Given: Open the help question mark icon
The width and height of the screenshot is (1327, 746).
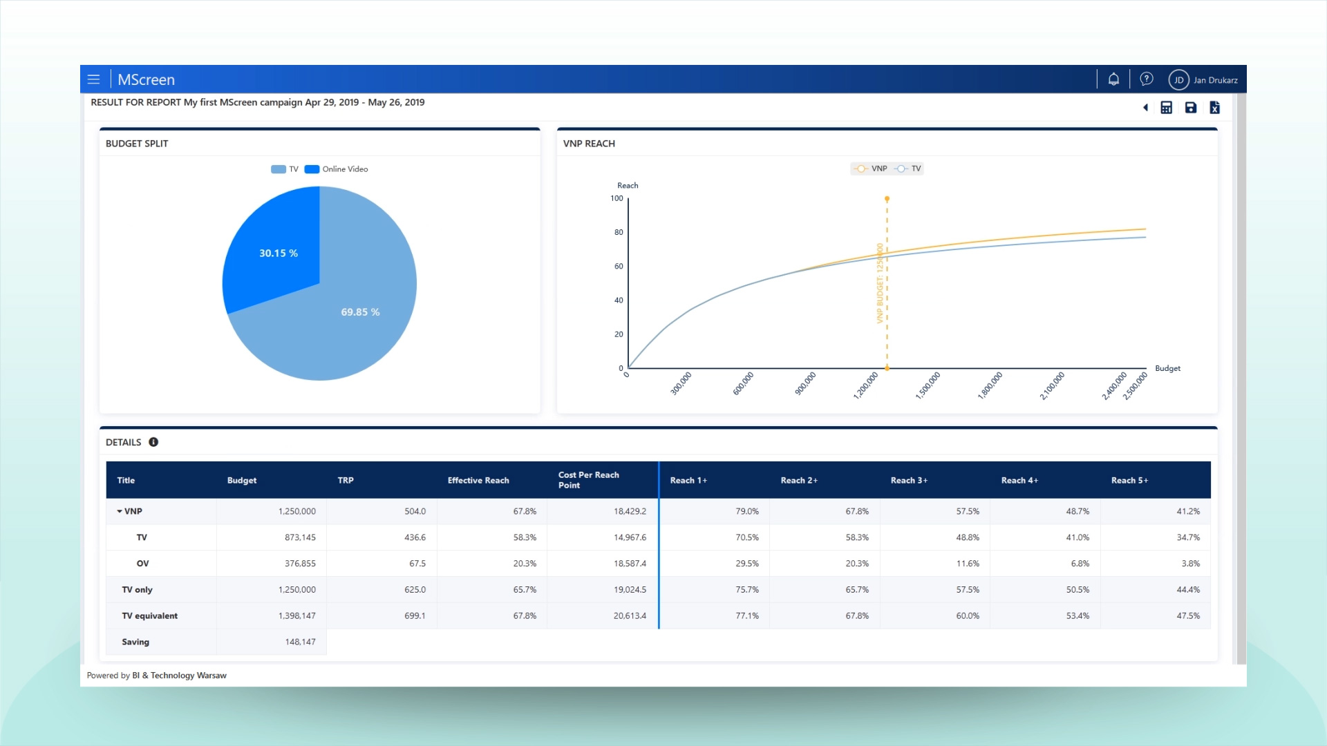Looking at the screenshot, I should coord(1147,79).
